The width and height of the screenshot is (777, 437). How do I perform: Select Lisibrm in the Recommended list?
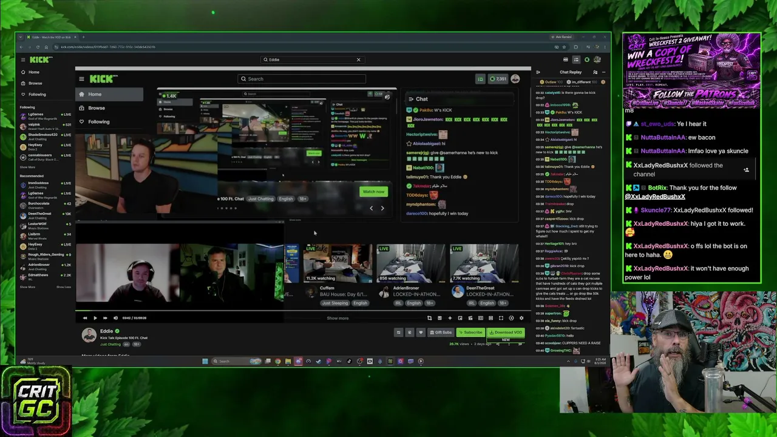[46, 235]
